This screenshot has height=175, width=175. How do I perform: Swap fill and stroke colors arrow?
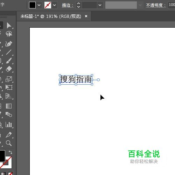tap(10, 152)
